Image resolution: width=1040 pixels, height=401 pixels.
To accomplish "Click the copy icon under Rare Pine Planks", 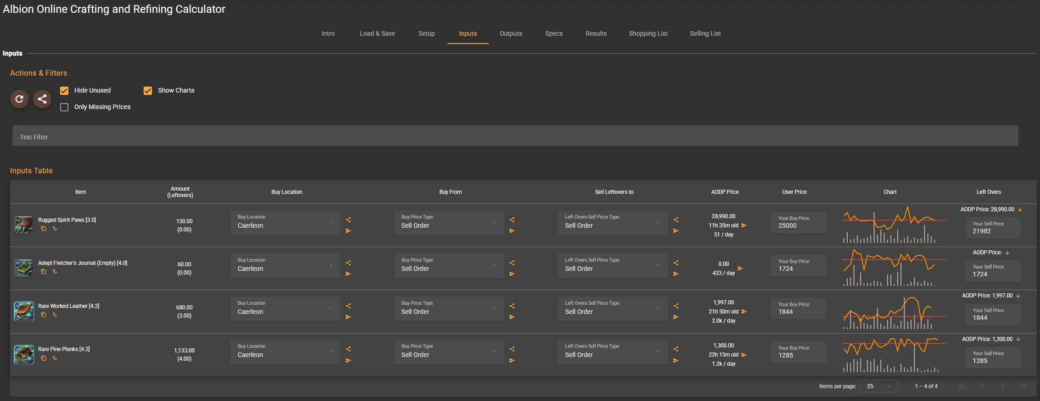I will (44, 358).
